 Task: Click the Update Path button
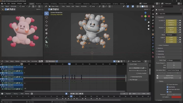tap(170, 76)
